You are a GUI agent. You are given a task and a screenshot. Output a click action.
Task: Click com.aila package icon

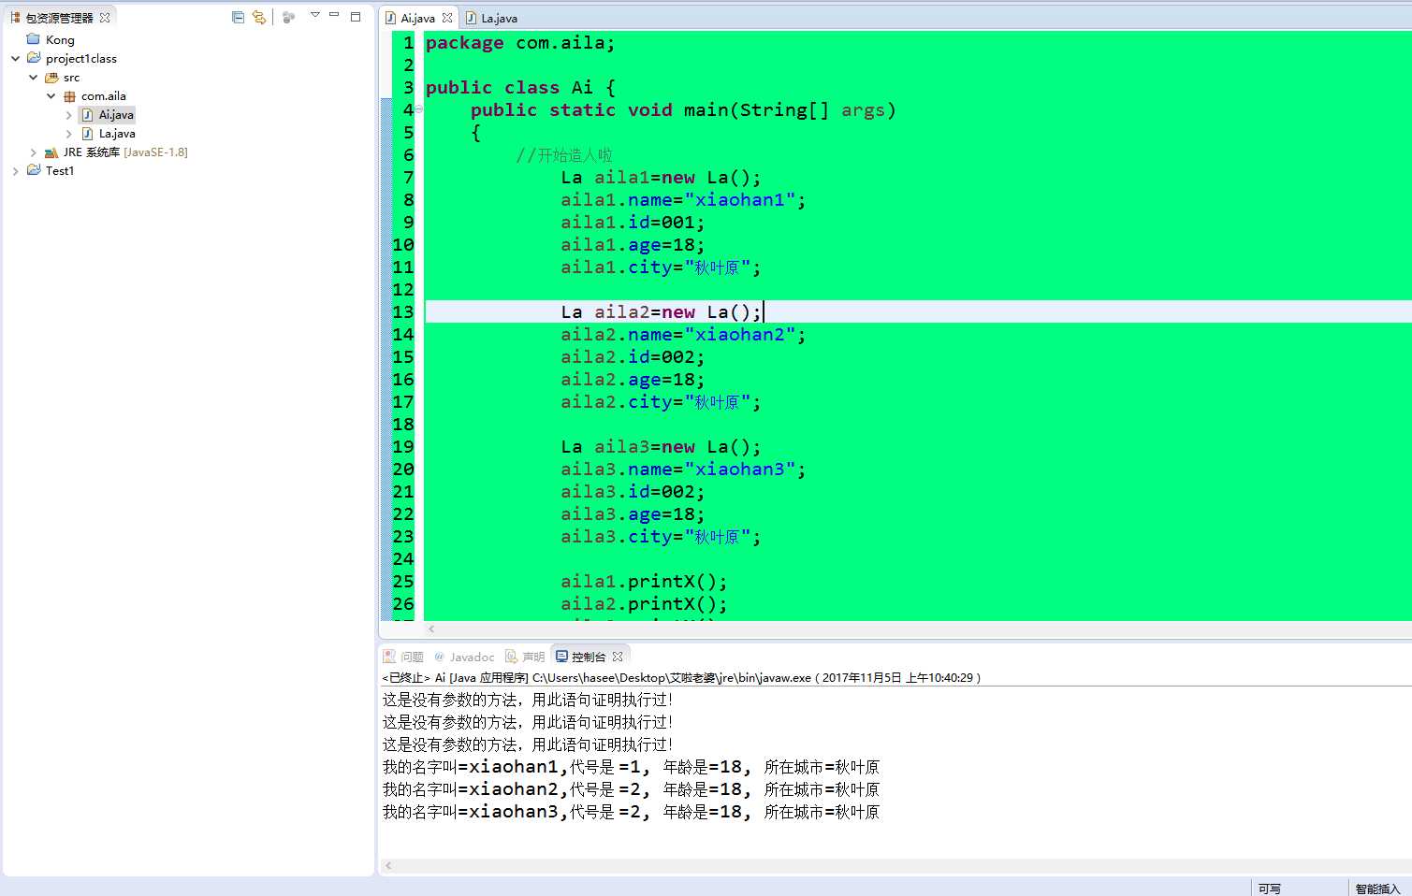[x=69, y=95]
